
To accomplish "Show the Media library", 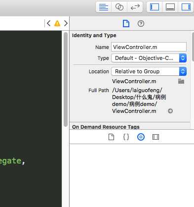I will (155, 137).
